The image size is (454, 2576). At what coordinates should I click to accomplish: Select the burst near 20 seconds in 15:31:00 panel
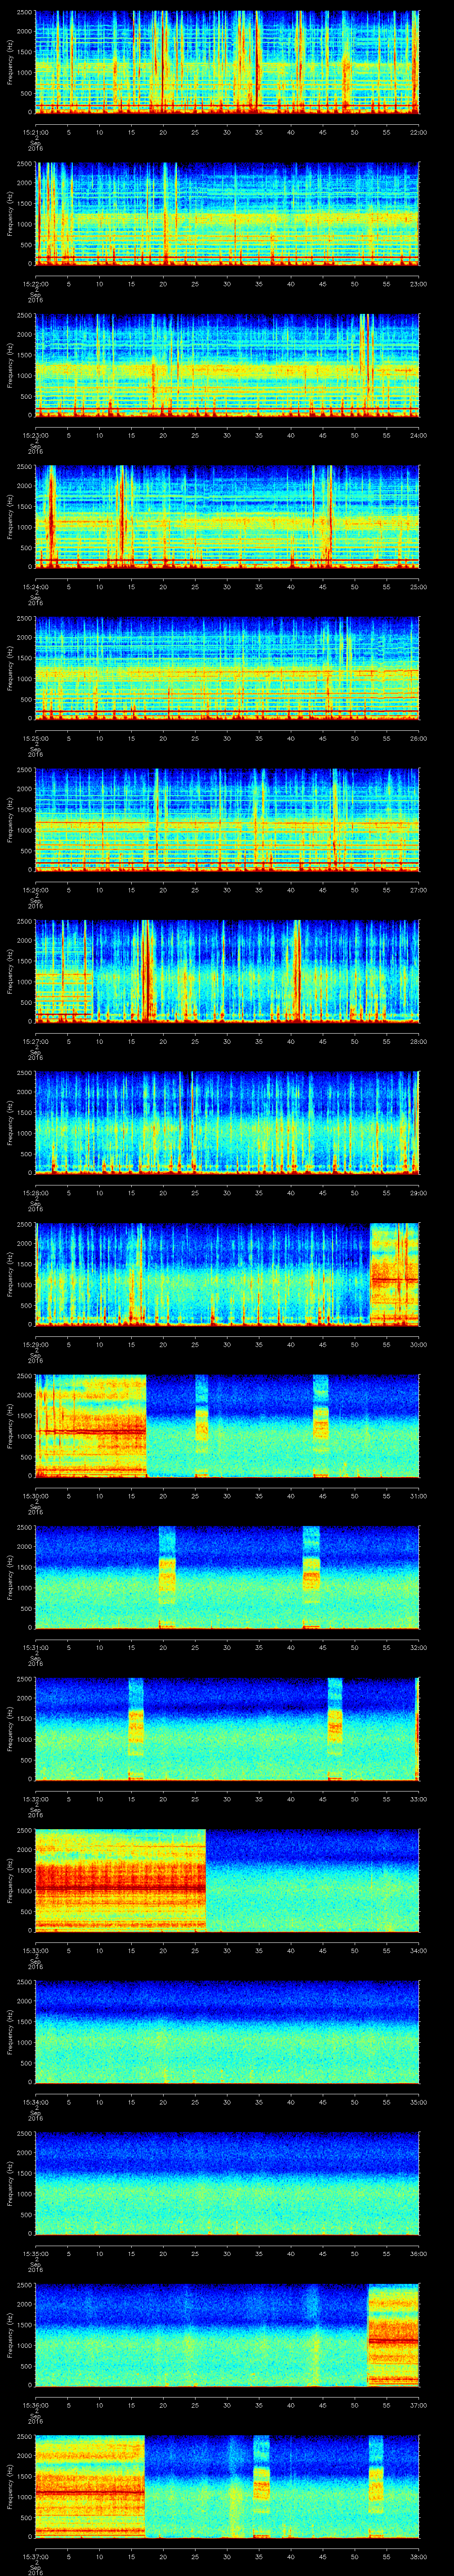coord(167,1577)
